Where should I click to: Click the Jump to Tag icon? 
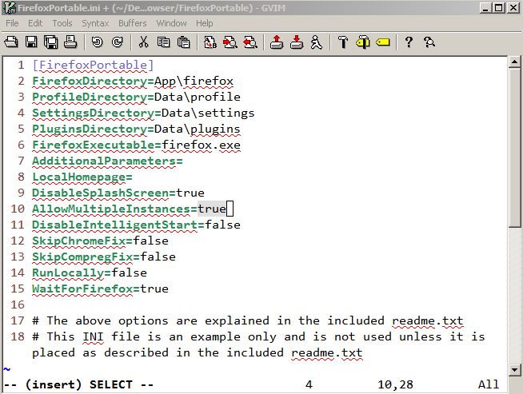click(x=382, y=42)
